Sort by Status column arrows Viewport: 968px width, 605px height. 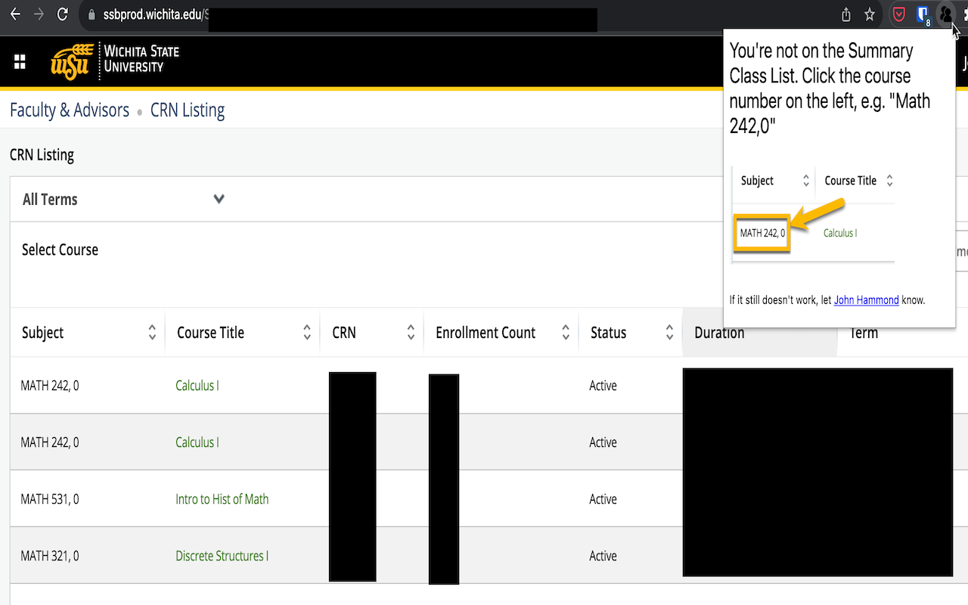[669, 332]
